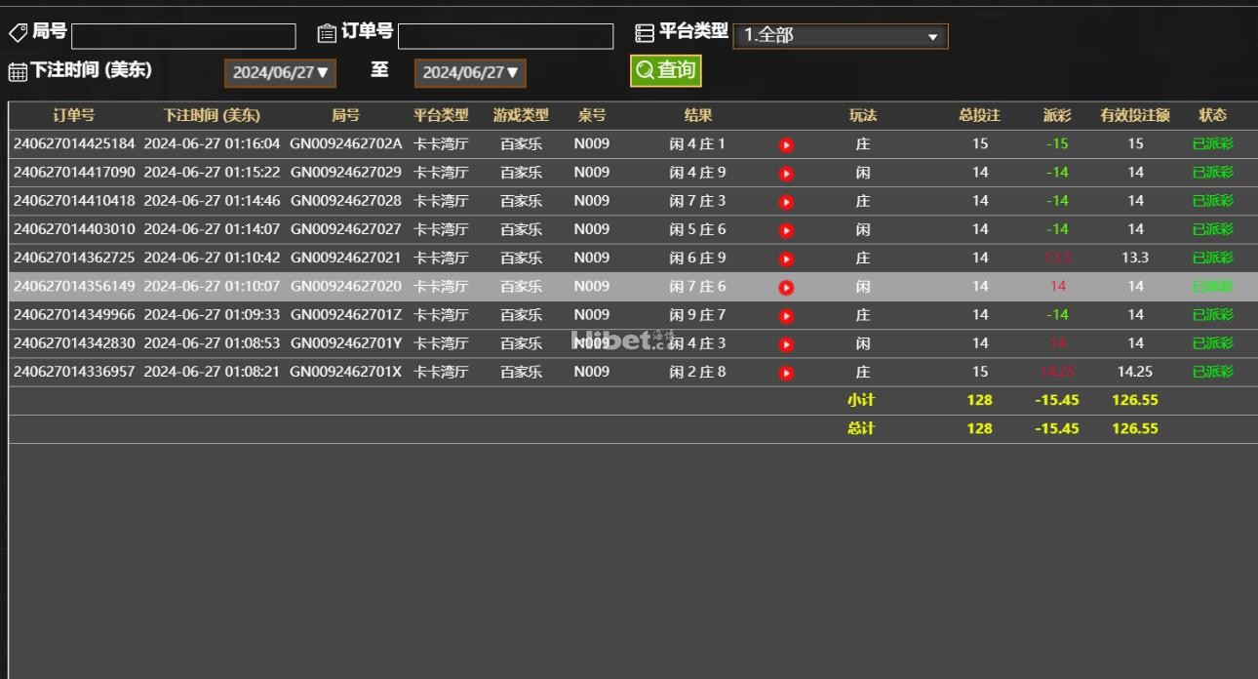Screen dimensions: 1258x679
Task: Click the 状态 column header
Action: point(1212,115)
